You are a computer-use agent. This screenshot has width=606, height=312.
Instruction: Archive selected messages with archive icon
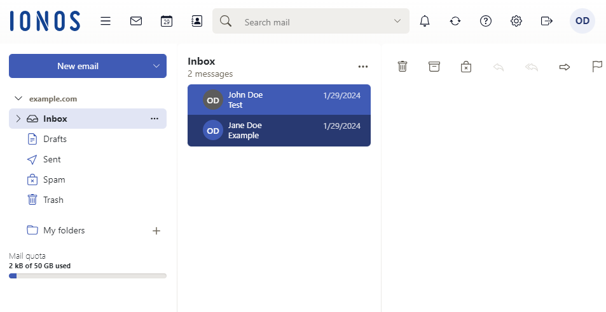[x=434, y=67]
